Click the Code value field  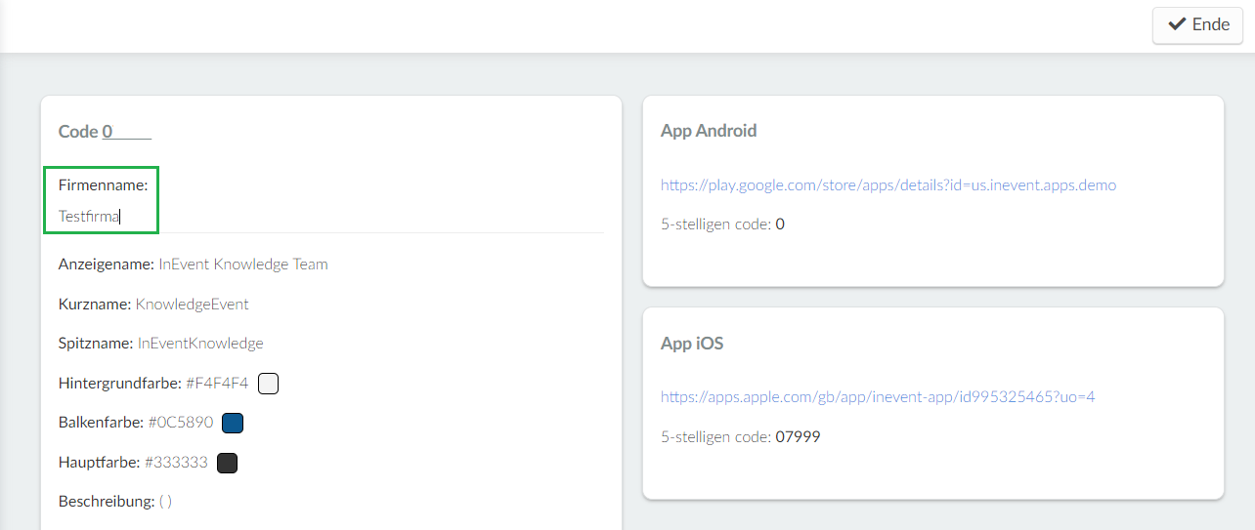pos(127,132)
